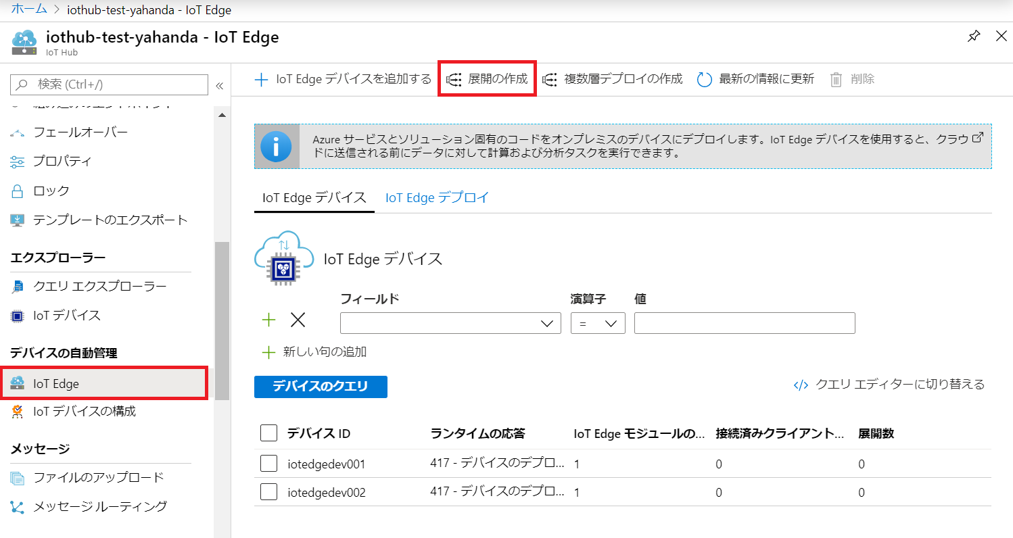Click 展開の作成 toolbar button
The width and height of the screenshot is (1013, 538).
488,79
